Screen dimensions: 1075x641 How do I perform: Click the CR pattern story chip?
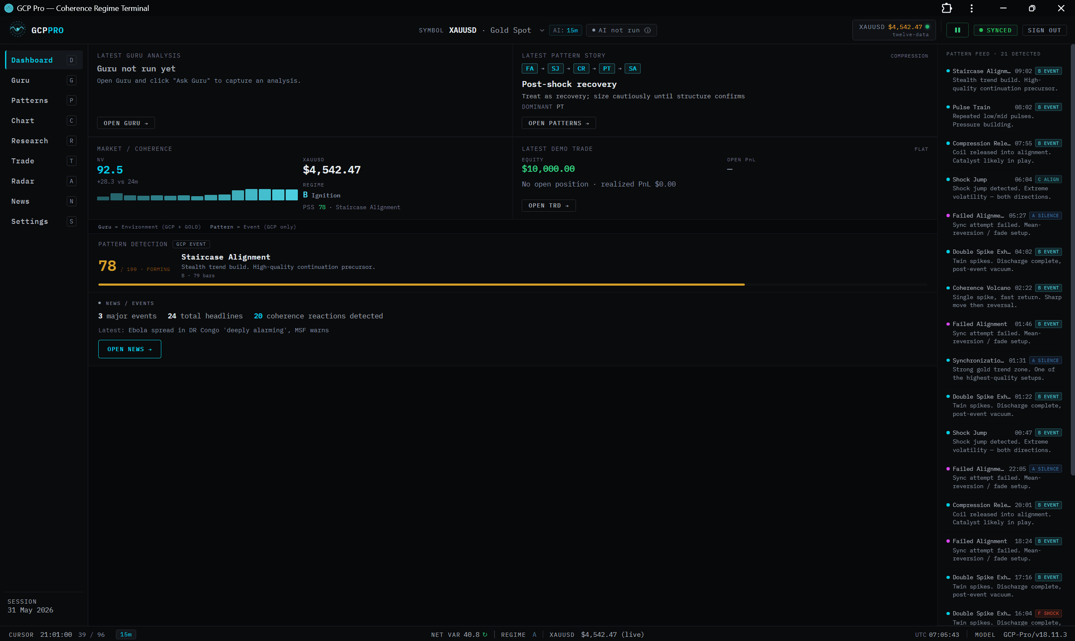click(581, 69)
